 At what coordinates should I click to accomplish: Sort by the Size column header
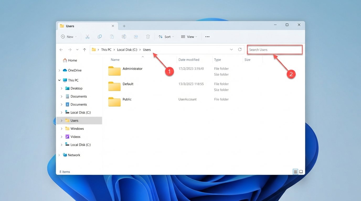pyautogui.click(x=247, y=60)
